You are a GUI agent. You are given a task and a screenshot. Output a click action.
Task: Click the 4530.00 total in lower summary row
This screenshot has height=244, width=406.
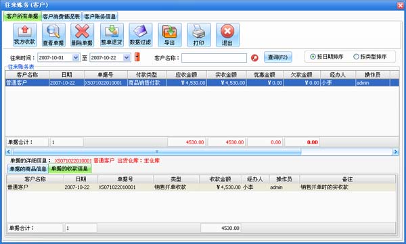221,228
